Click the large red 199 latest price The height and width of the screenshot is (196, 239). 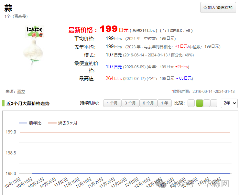point(108,29)
